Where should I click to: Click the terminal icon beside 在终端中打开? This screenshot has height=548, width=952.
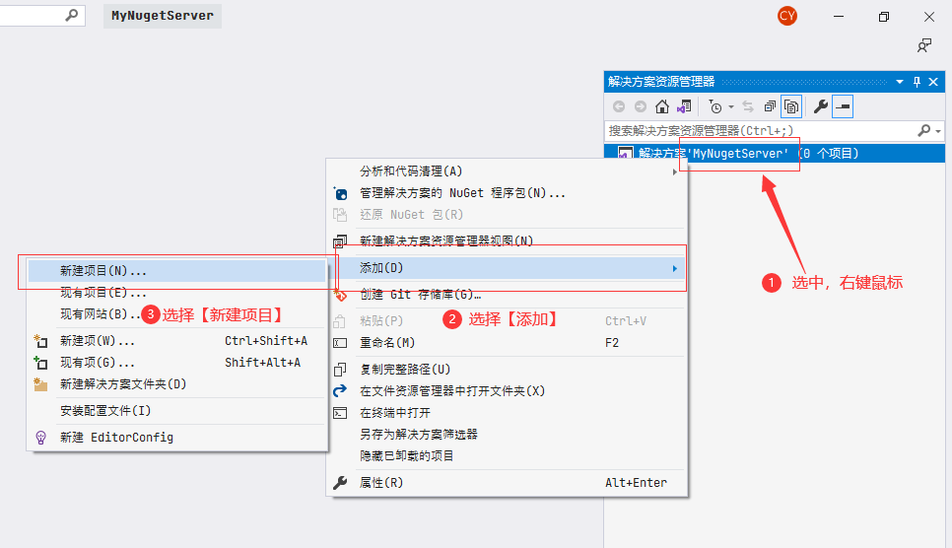[340, 413]
